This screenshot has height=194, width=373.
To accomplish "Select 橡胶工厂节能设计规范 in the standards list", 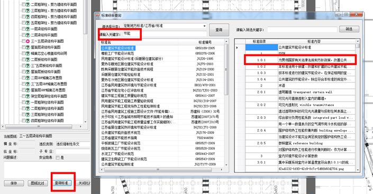I will [162, 53].
